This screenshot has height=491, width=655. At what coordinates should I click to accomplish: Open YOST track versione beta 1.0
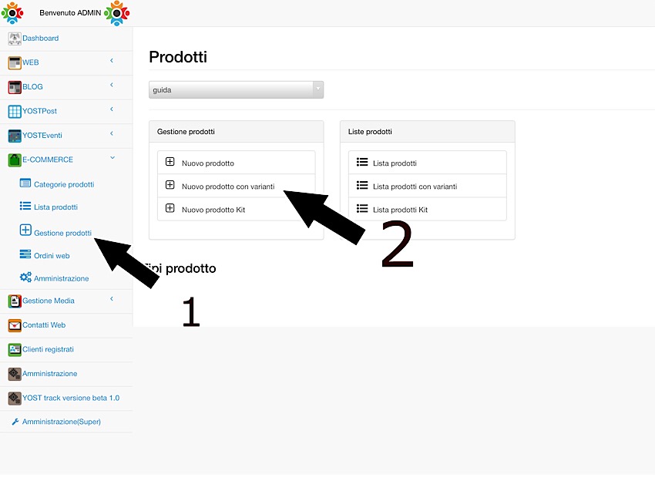[x=71, y=399]
